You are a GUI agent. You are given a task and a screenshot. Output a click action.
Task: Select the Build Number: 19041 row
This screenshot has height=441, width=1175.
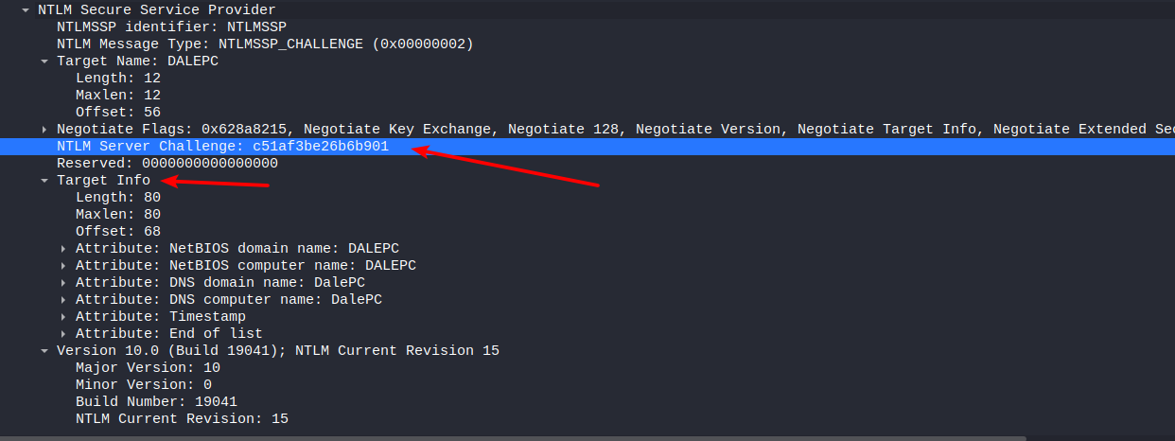point(156,402)
